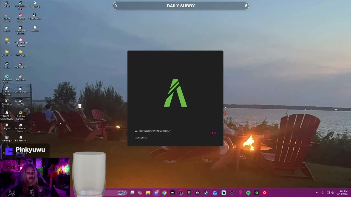Click the 'VALIDATING ROCKSTAR ACCOUNT' status text
The height and width of the screenshot is (197, 351).
pos(152,131)
